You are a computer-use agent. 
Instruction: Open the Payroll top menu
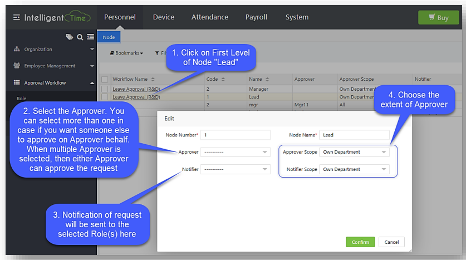[256, 17]
